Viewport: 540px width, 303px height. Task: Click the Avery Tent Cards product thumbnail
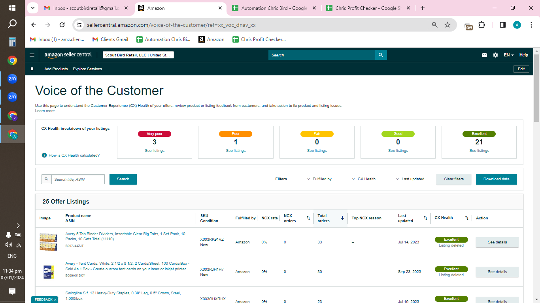49,272
